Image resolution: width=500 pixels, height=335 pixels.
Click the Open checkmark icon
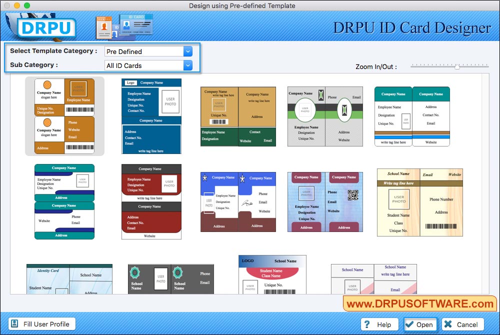[409, 324]
